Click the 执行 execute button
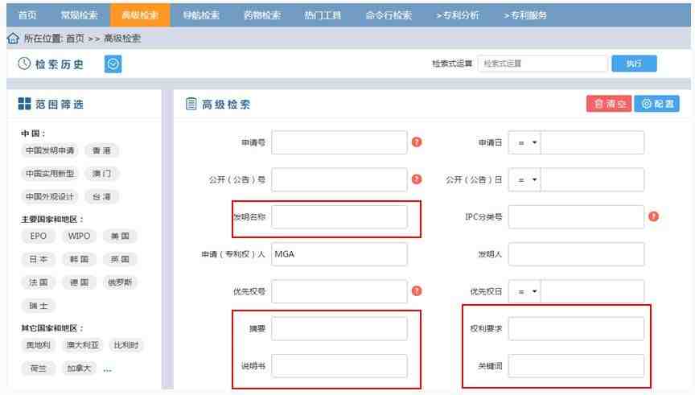This screenshot has width=695, height=395. pos(634,64)
